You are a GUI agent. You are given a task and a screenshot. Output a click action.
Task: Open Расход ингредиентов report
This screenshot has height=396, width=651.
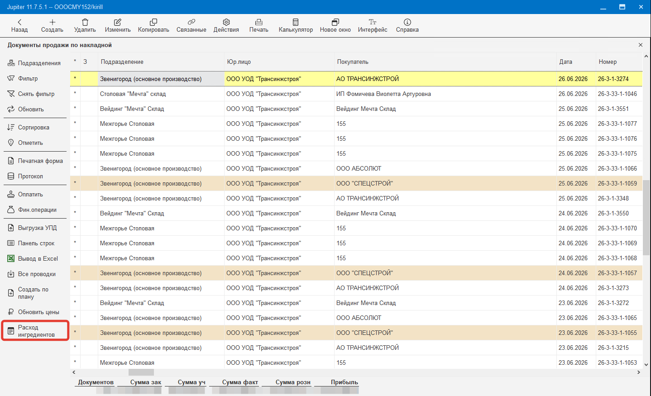click(35, 331)
